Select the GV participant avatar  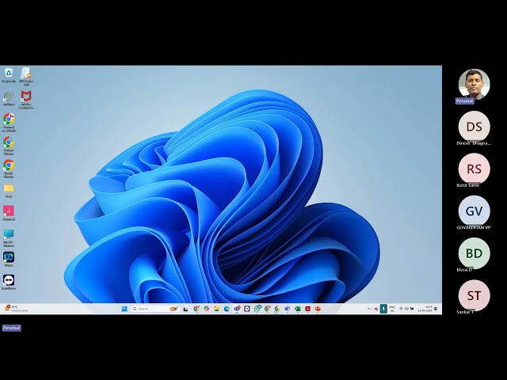coord(474,211)
